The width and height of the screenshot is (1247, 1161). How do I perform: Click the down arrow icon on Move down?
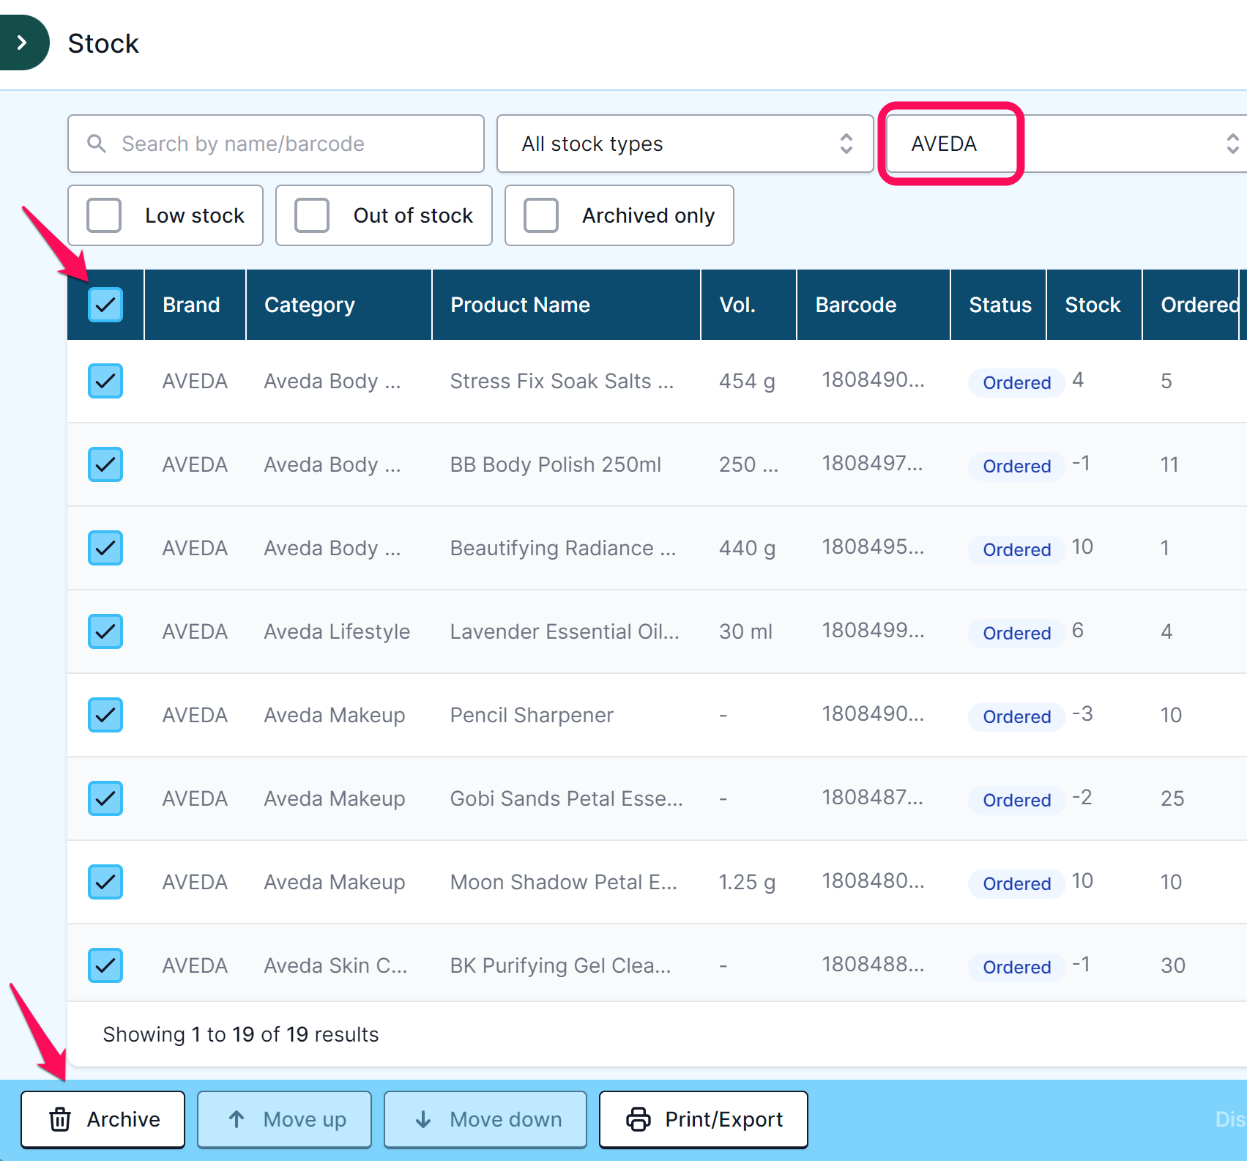tap(423, 1119)
